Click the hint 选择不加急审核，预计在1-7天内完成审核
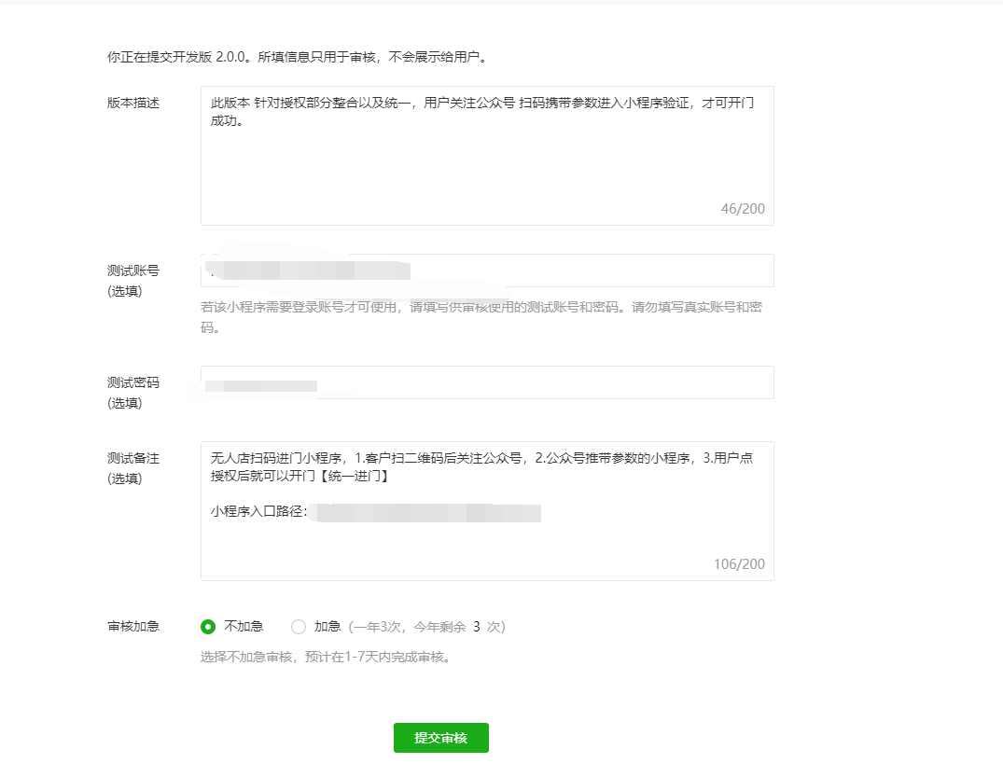The height and width of the screenshot is (763, 1003). pyautogui.click(x=326, y=657)
